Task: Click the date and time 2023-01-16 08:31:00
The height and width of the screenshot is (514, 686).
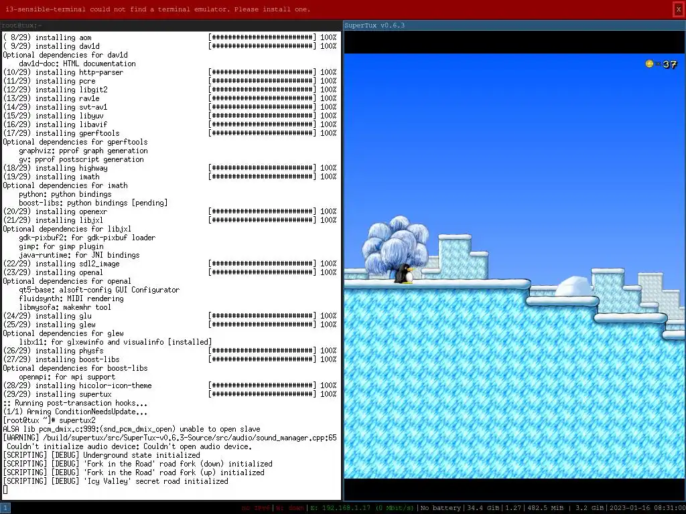Action: (x=647, y=508)
